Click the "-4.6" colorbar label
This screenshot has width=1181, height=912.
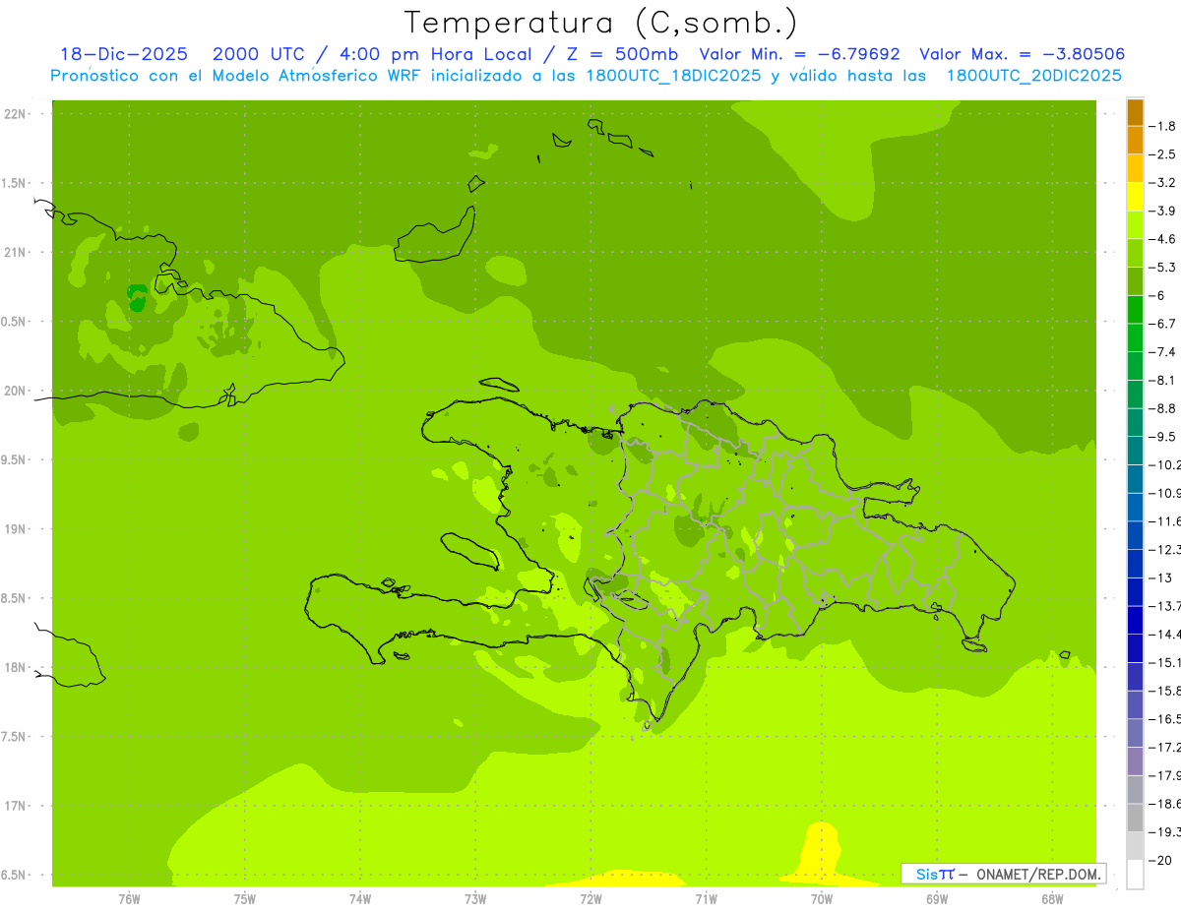pos(1163,239)
